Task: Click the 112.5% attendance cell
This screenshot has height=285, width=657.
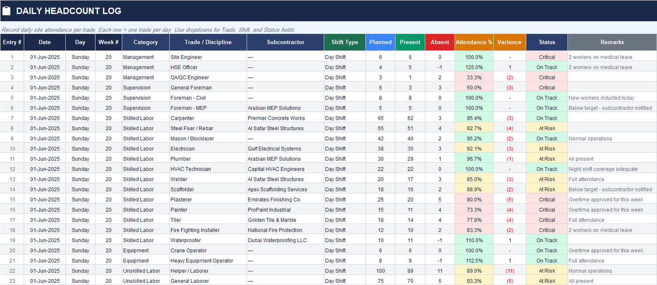Action: point(474,260)
